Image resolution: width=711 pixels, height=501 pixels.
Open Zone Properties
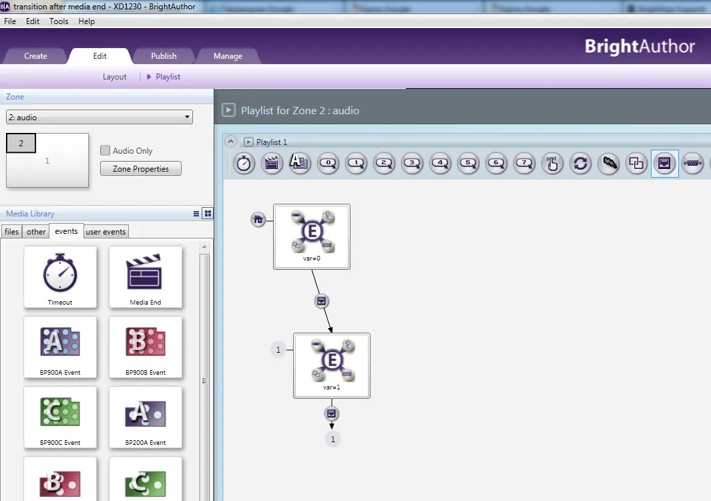[x=141, y=168]
